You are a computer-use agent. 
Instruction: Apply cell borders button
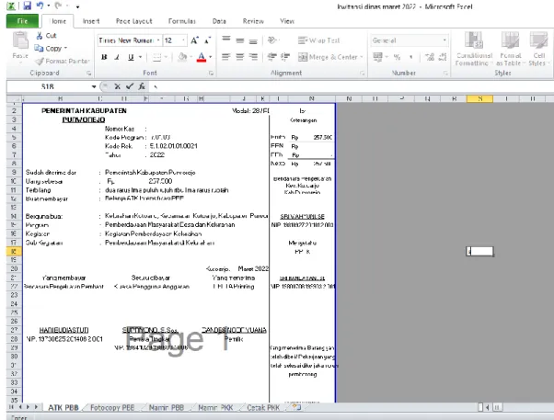click(156, 57)
